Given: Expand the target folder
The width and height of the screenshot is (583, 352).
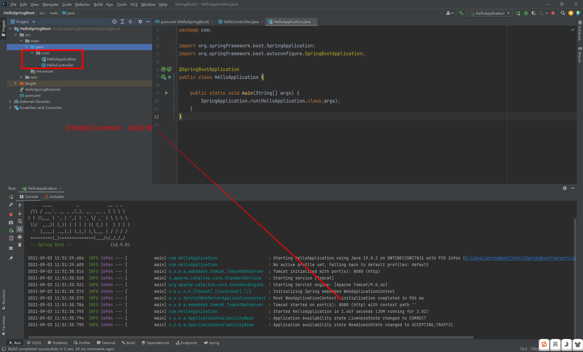Looking at the screenshot, I should pyautogui.click(x=16, y=83).
